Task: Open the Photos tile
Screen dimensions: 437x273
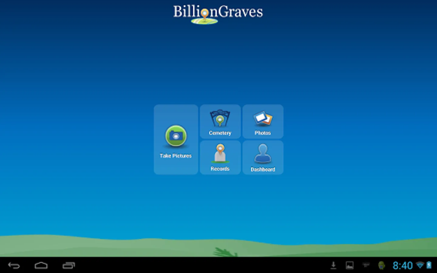Action: (263, 122)
